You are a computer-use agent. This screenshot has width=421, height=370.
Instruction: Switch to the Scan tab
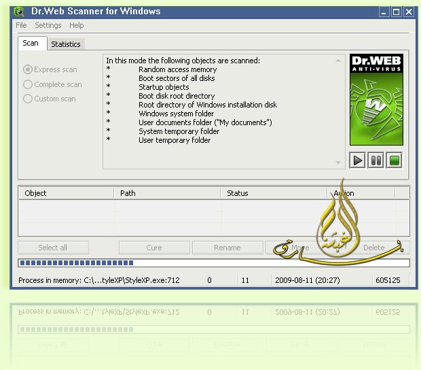point(33,44)
